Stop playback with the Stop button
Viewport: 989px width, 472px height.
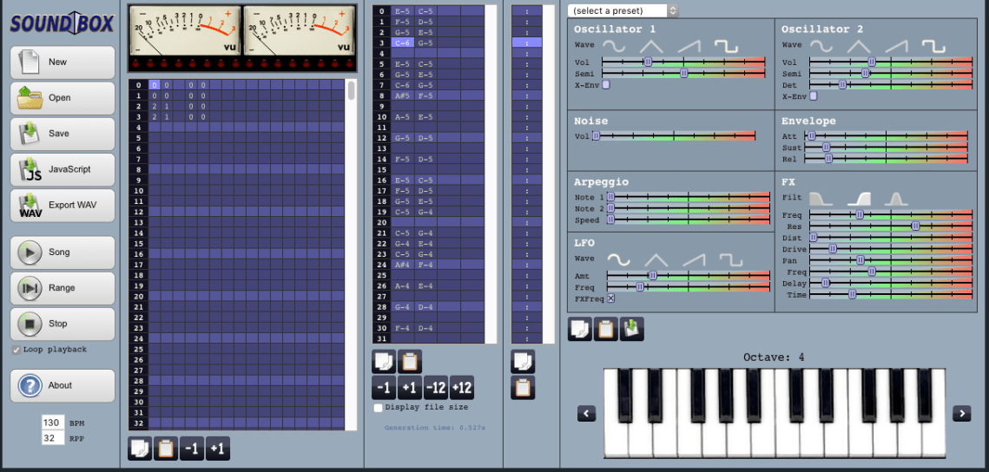coord(63,324)
